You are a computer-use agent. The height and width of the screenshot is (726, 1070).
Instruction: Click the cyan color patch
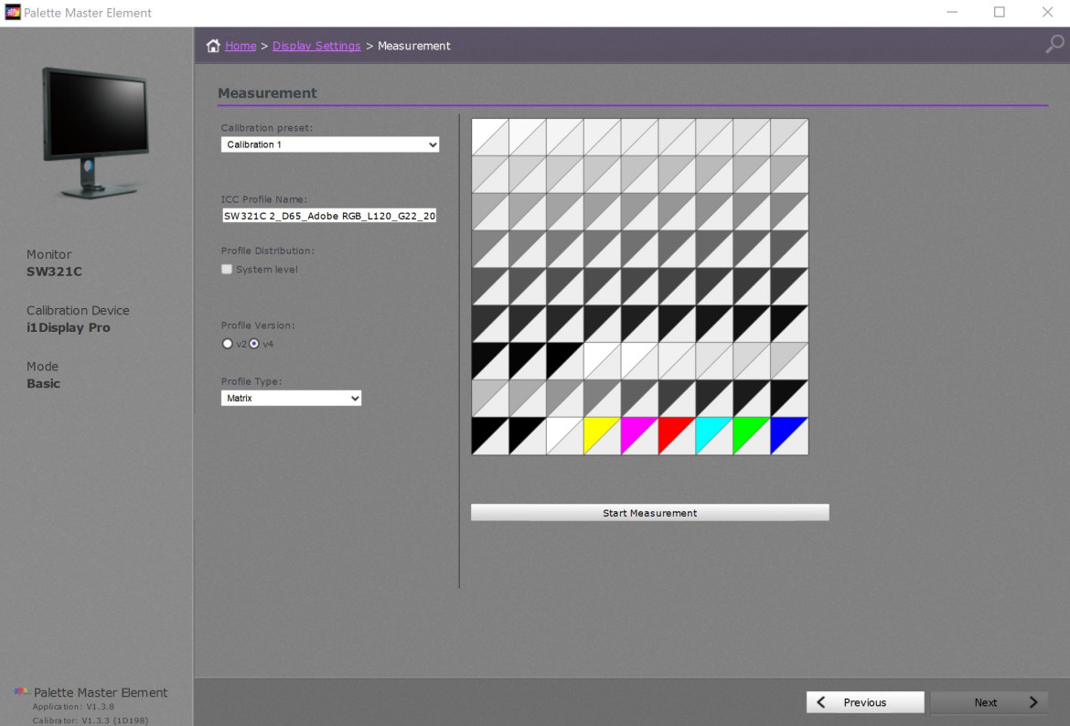(714, 435)
